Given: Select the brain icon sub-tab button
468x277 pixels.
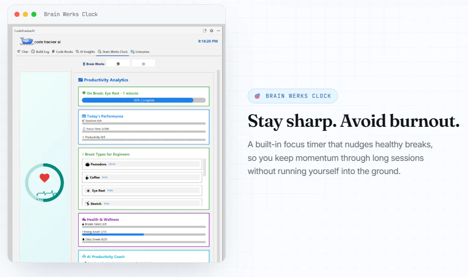Looking at the screenshot, I should [x=118, y=63].
